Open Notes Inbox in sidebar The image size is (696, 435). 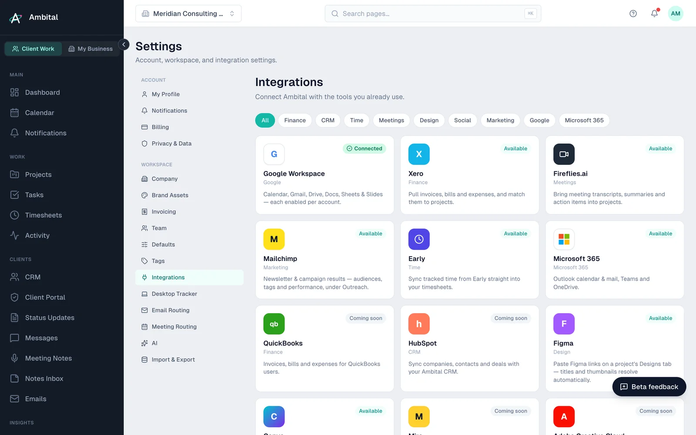62,379
